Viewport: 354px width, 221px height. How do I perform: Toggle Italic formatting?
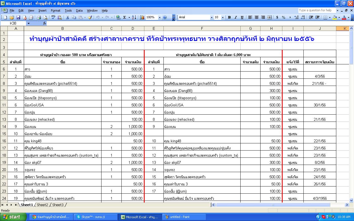click(x=236, y=17)
